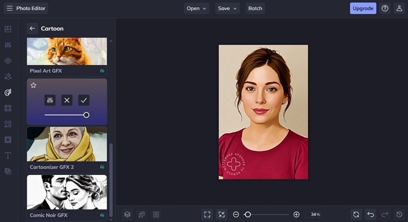Zoom in with the plus icon
408x222 pixels.
click(x=296, y=214)
